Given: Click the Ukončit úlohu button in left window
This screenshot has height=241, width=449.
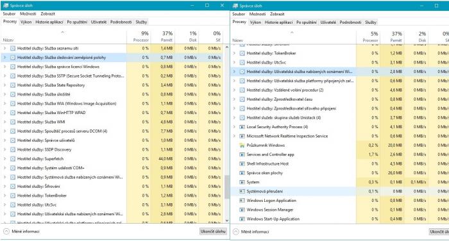Looking at the screenshot, I should click(x=213, y=231).
